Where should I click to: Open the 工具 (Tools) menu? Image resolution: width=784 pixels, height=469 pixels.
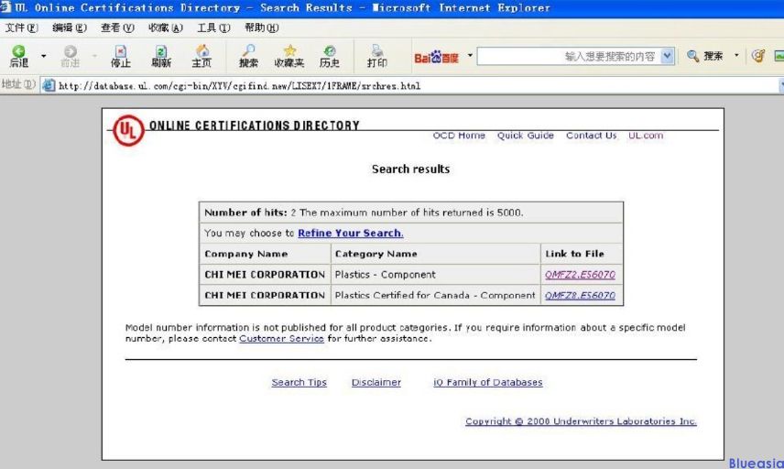[x=212, y=27]
